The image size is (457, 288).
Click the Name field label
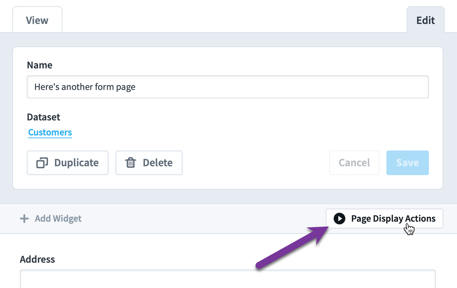[x=40, y=65]
